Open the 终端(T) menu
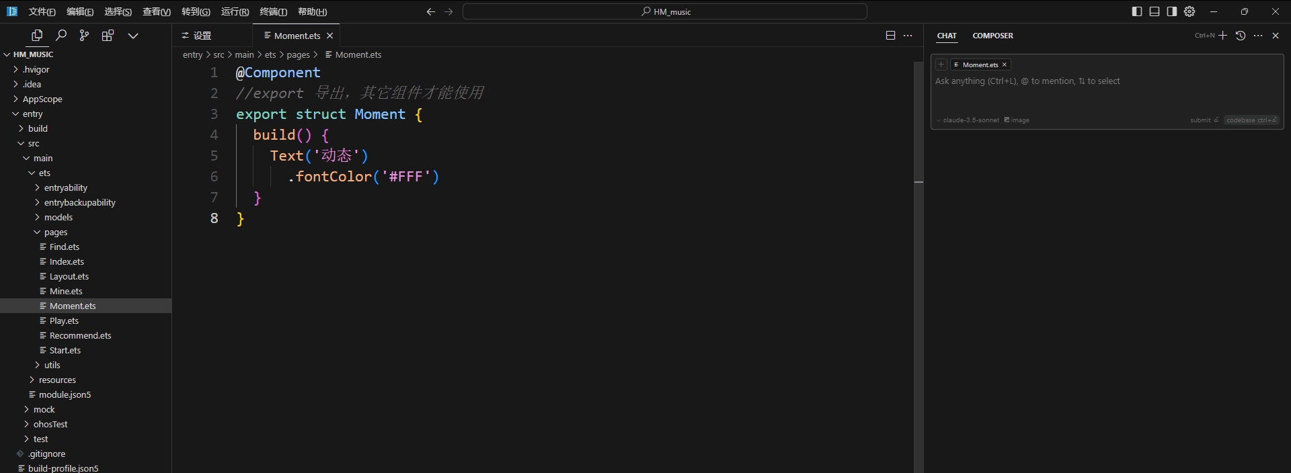Image resolution: width=1291 pixels, height=473 pixels. pyautogui.click(x=273, y=11)
